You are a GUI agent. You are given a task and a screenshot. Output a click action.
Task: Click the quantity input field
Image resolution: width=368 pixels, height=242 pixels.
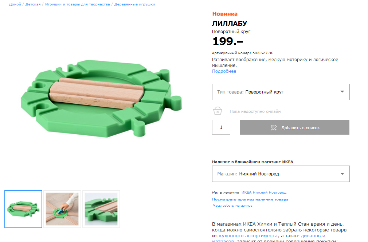(x=221, y=127)
